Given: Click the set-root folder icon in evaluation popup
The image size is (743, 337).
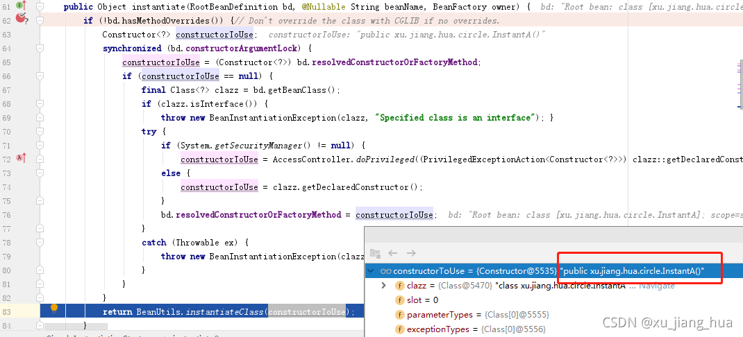Looking at the screenshot, I should 375,253.
